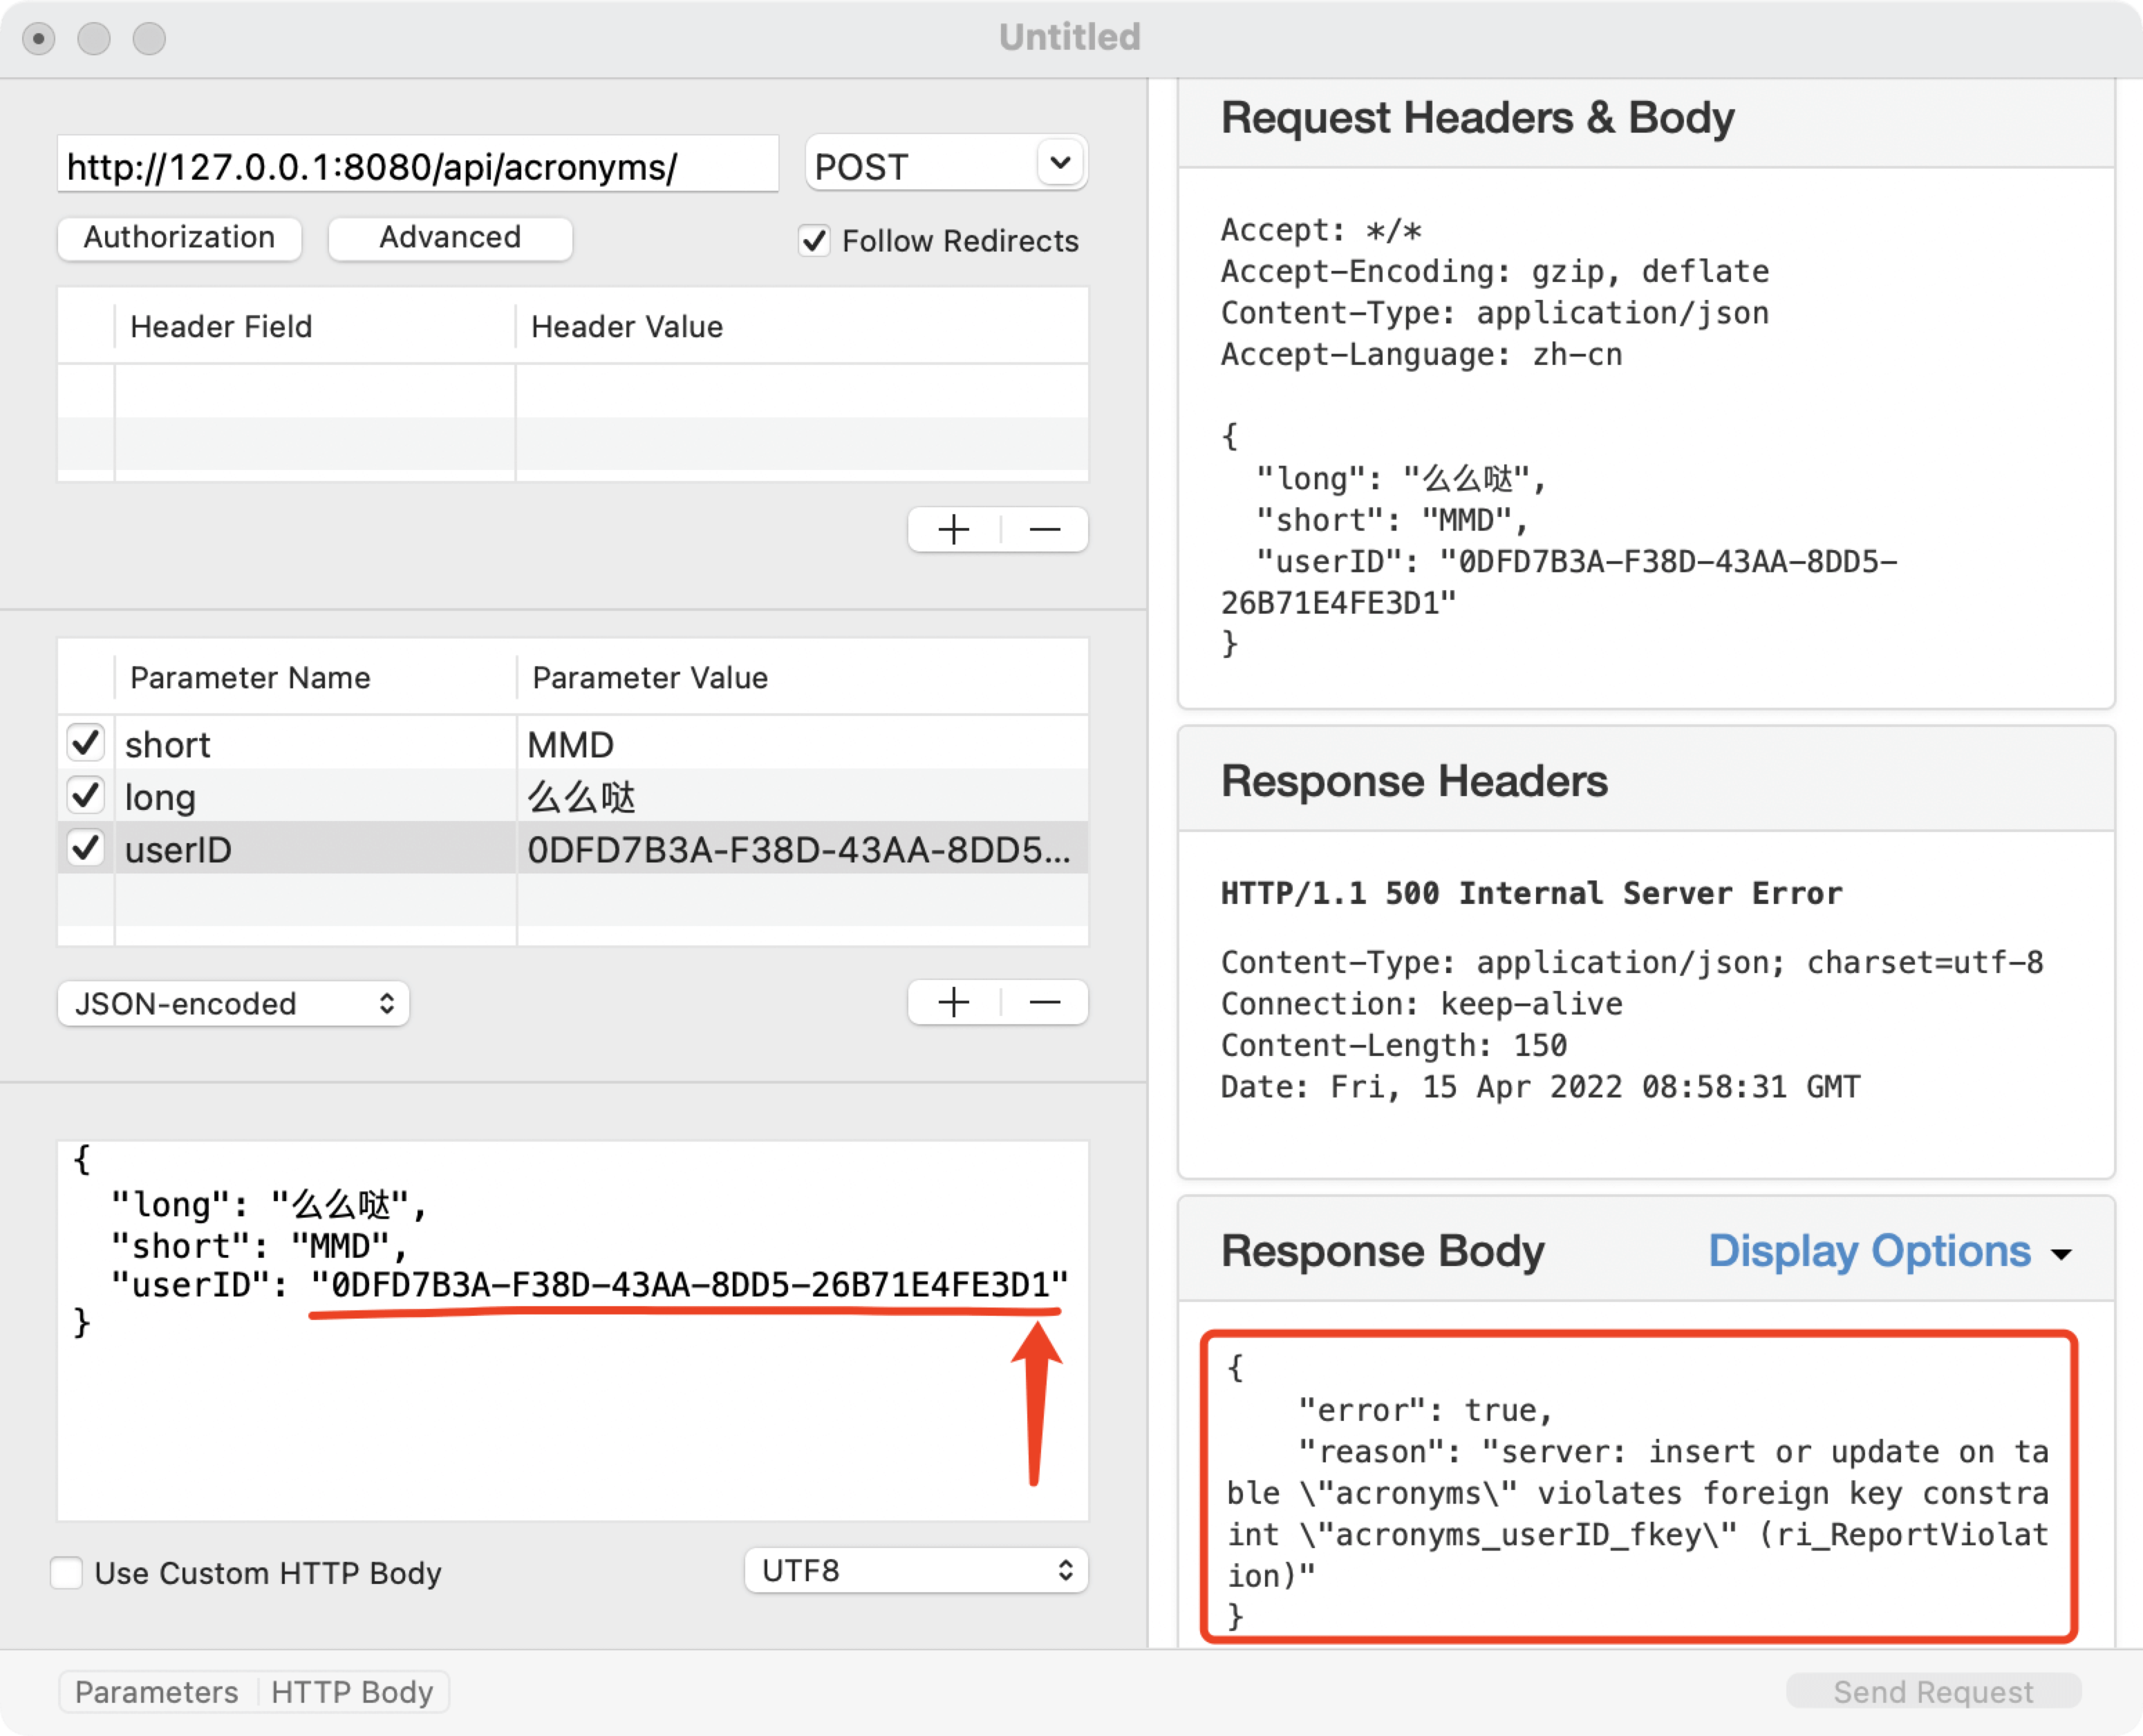Add a new parameter row
The image size is (2143, 1736).
pos(953,1003)
